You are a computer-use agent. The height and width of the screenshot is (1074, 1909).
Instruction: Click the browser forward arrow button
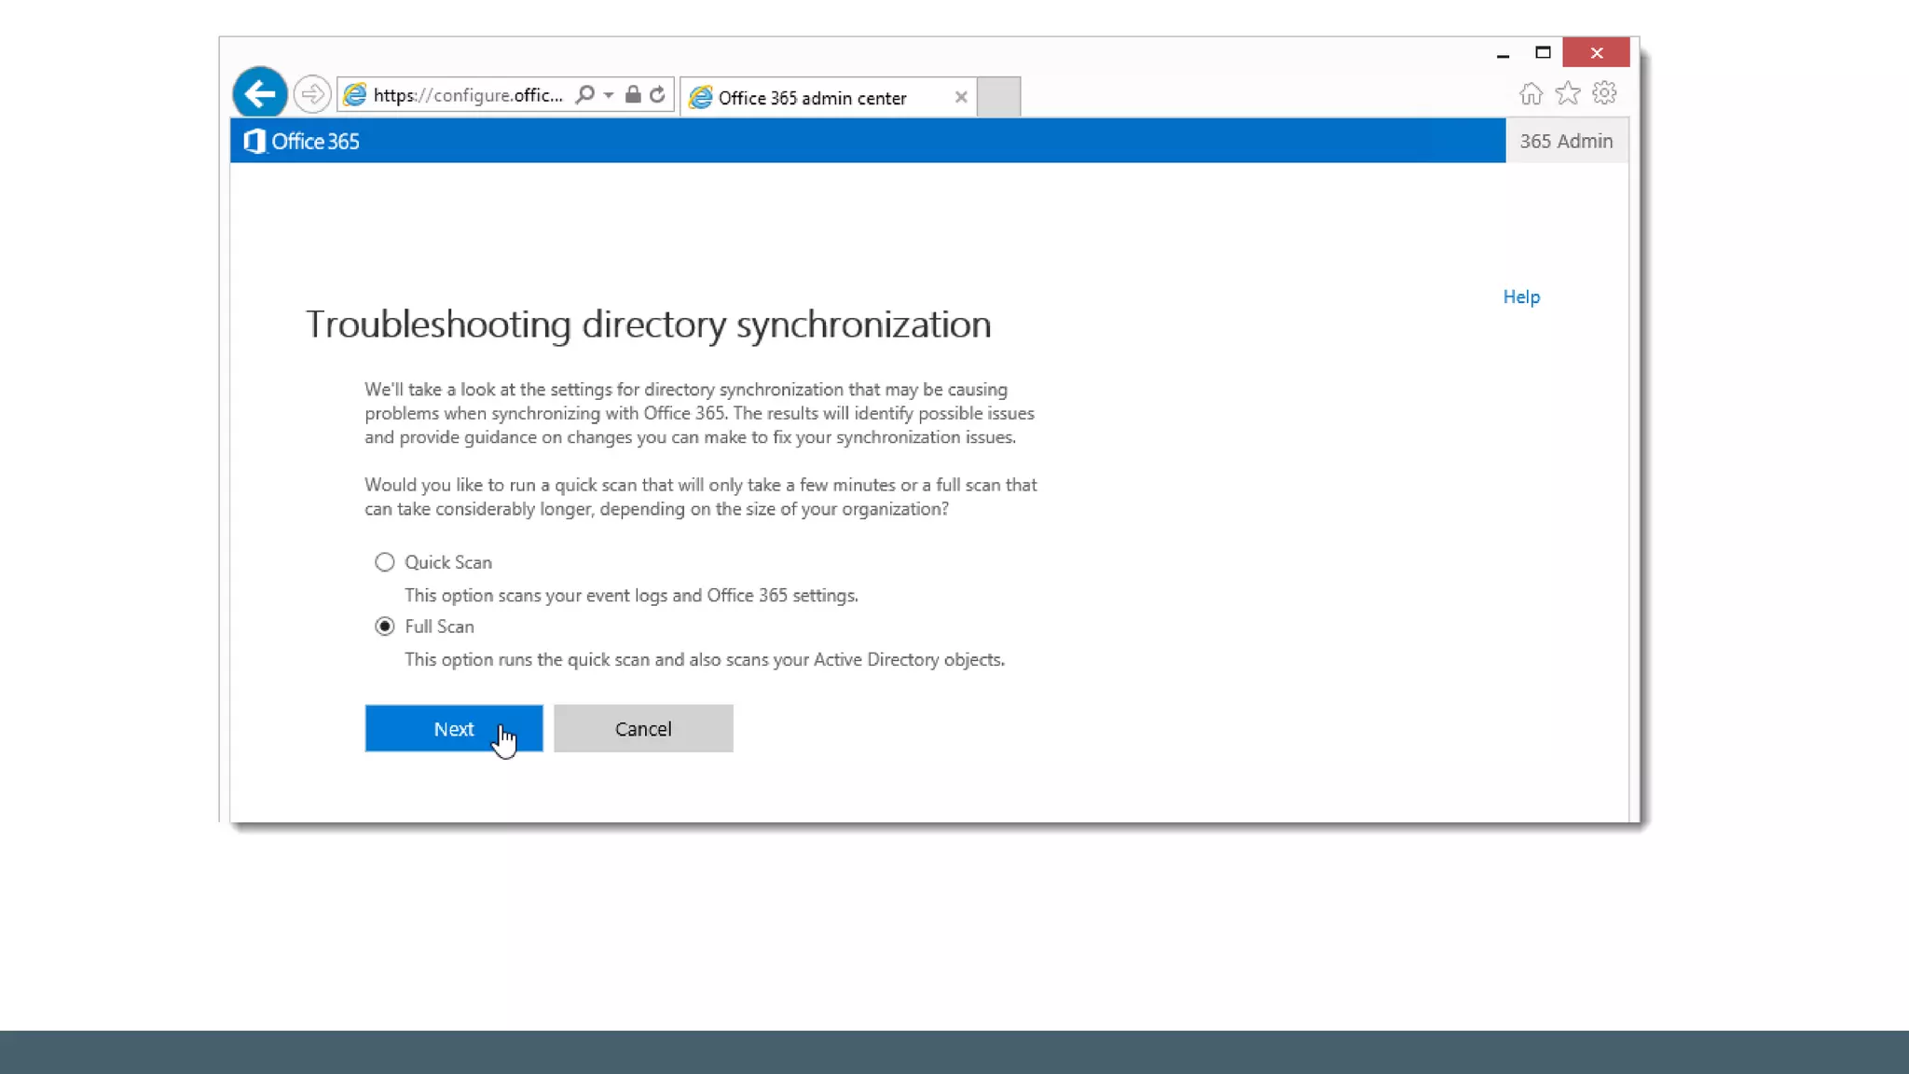(312, 94)
